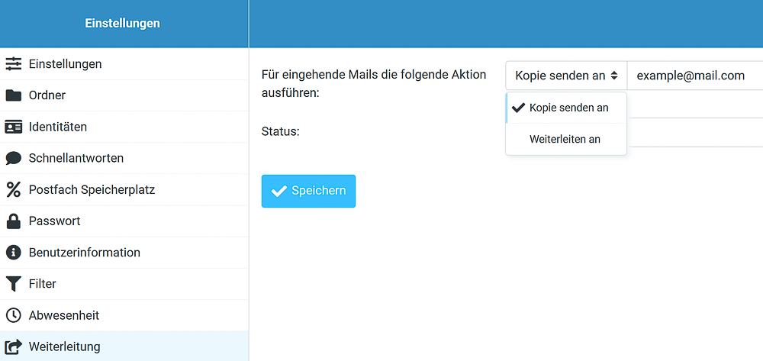Click the sliders icon beside Einstellungen
Viewport: 763px width, 361px height.
pyautogui.click(x=14, y=64)
